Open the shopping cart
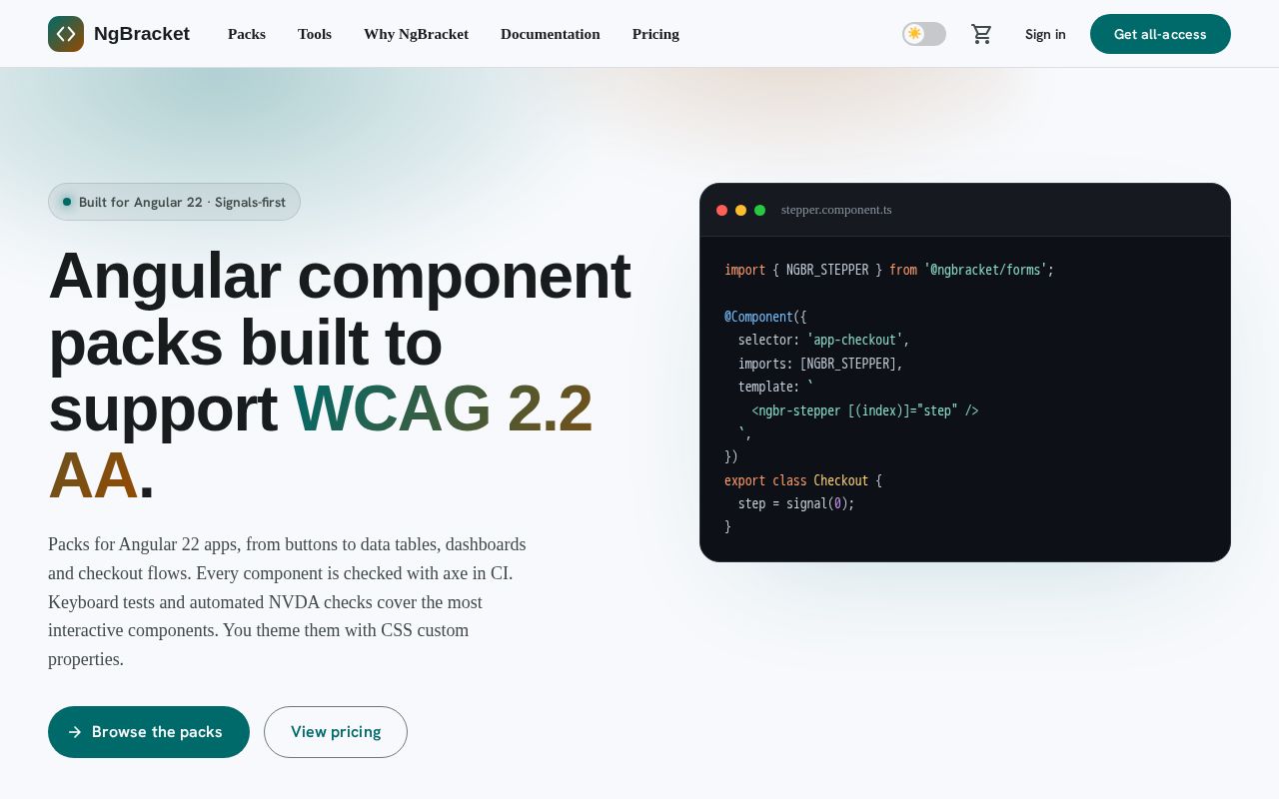Viewport: 1279px width, 799px height. (x=982, y=34)
